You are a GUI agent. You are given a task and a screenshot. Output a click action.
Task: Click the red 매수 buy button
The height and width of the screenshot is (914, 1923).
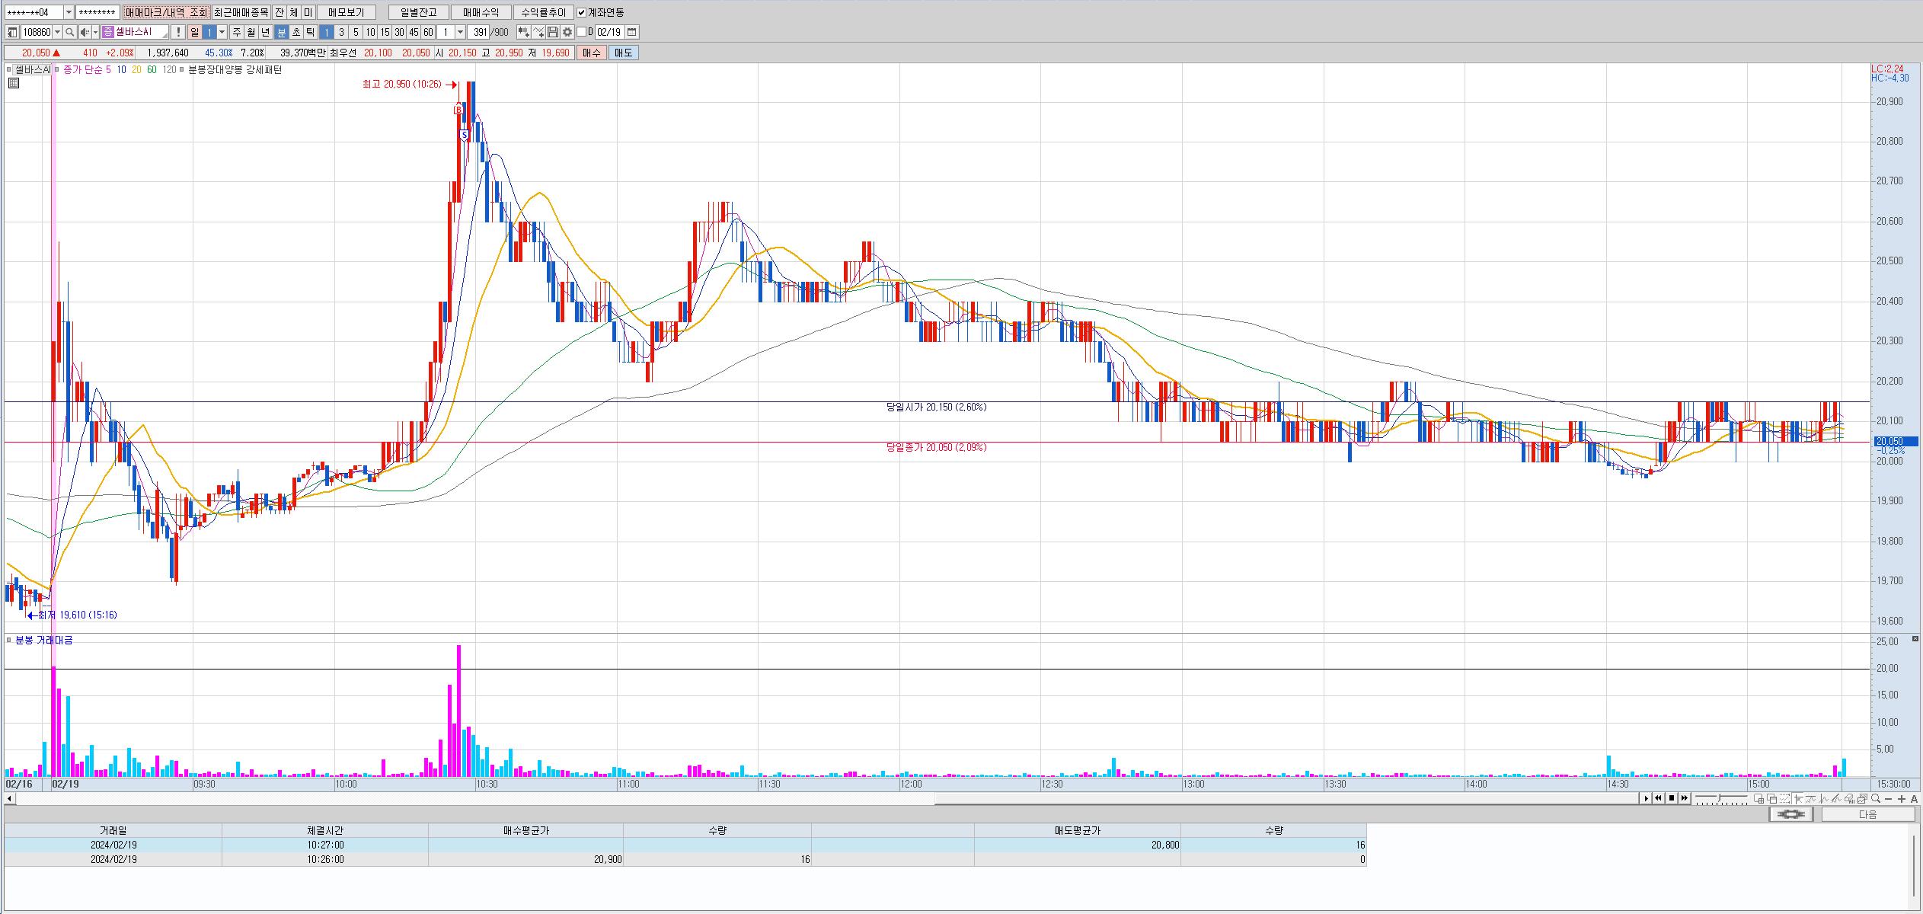pos(591,53)
